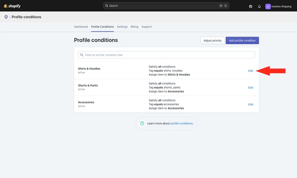Click the Accessories row title
297x178 pixels.
click(x=86, y=102)
